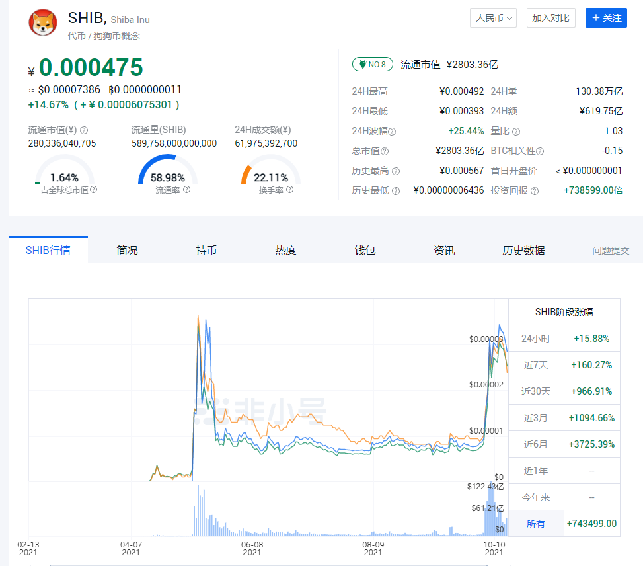Screen dimensions: 643x566
Task: Click help icon beside 投资回报
Action: click(535, 191)
